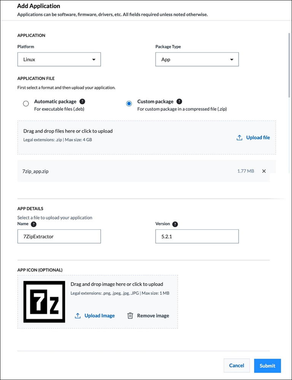
Task: Select the Custom package radio button
Action: 129,104
